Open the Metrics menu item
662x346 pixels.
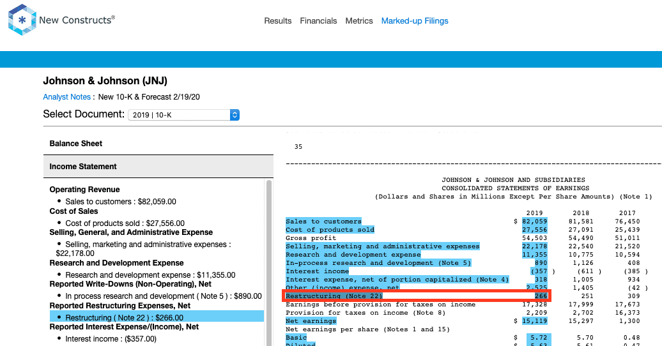pyautogui.click(x=359, y=20)
